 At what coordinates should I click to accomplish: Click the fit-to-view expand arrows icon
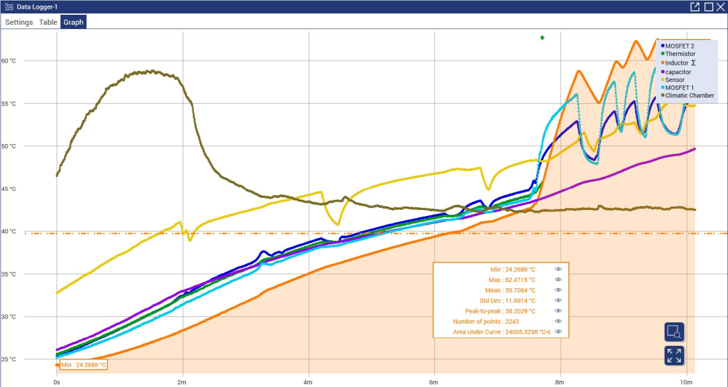coord(674,355)
